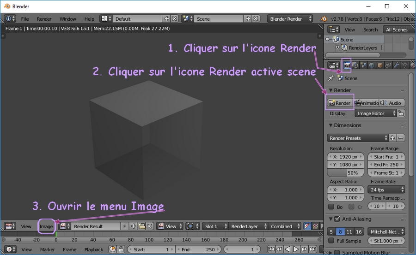Open the Render properties camera tab
This screenshot has height=255, width=416.
coord(347,65)
